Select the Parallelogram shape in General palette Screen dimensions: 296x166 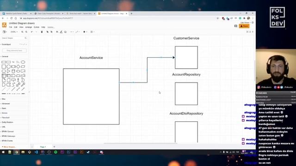point(23,66)
